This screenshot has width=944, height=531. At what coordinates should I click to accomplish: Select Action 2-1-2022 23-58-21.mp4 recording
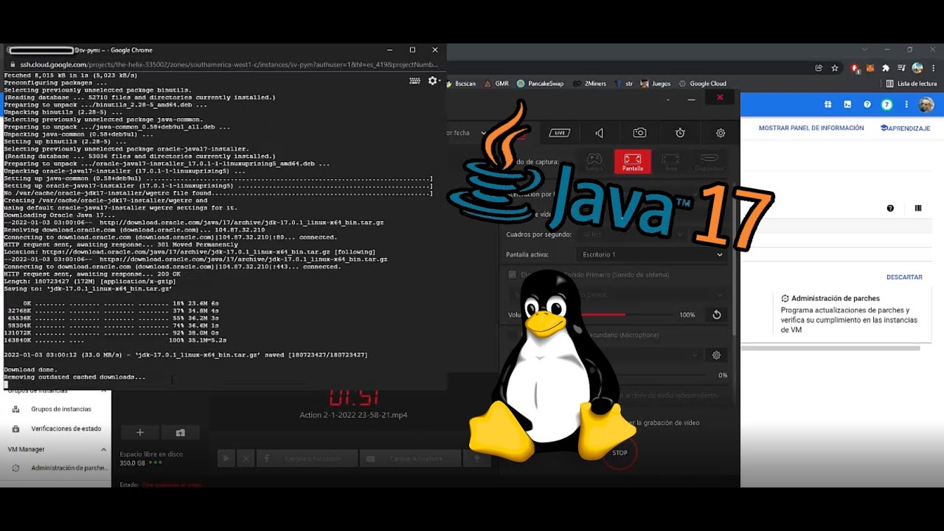point(353,414)
